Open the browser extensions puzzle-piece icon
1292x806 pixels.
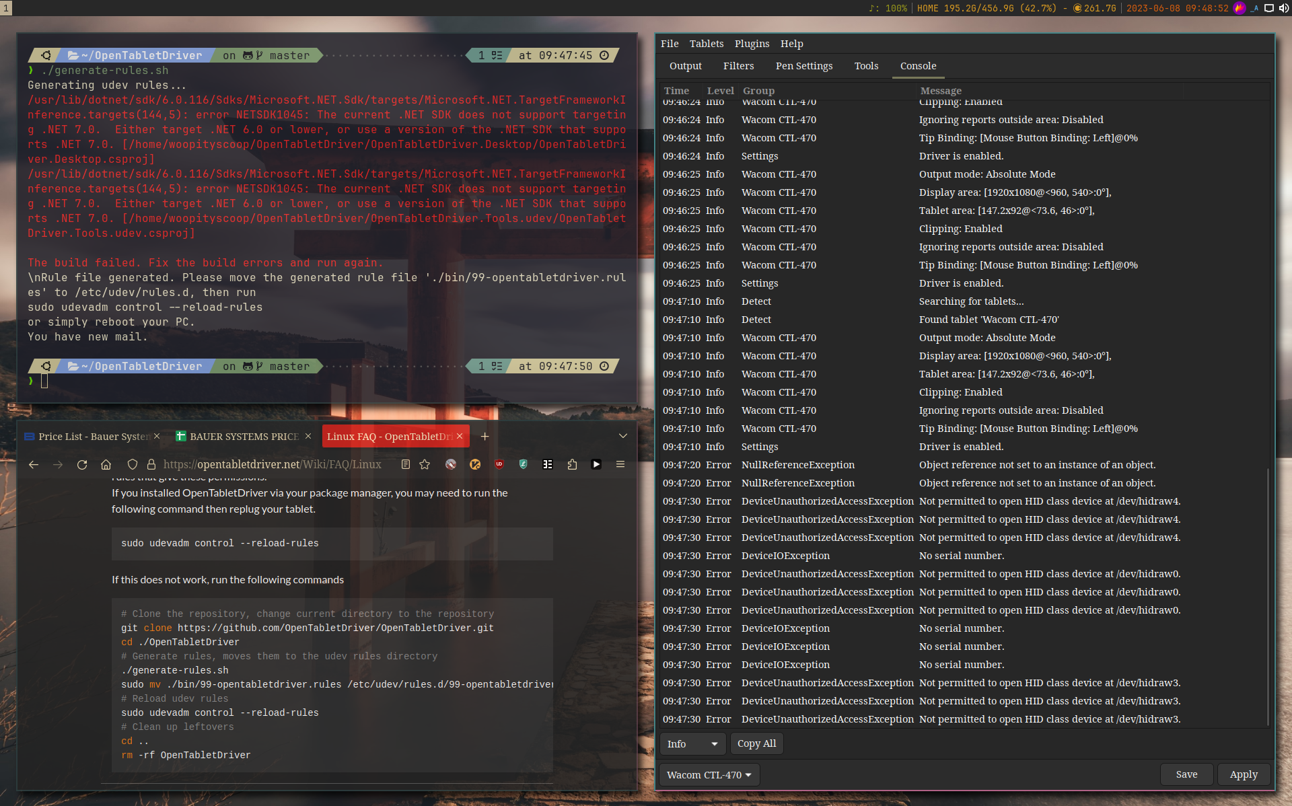(x=573, y=464)
